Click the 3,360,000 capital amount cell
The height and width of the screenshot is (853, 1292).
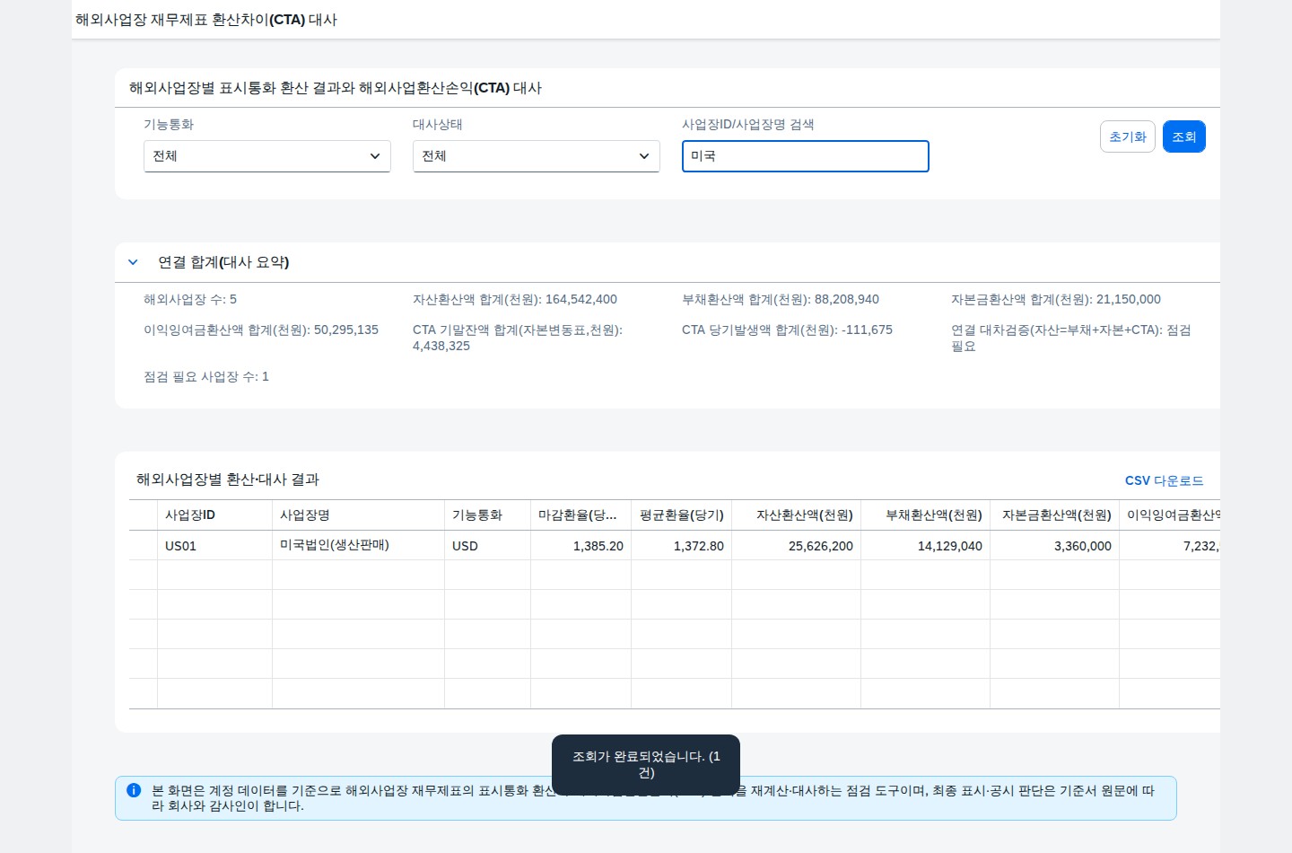point(1054,545)
